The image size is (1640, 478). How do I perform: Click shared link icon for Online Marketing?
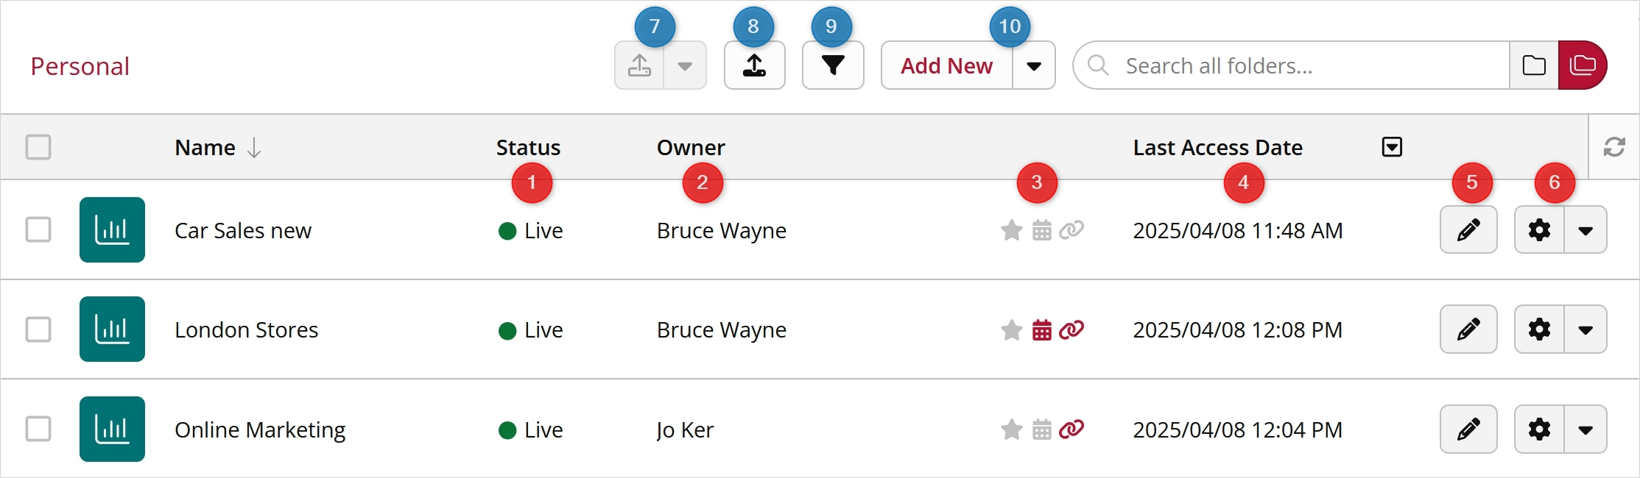coord(1071,429)
